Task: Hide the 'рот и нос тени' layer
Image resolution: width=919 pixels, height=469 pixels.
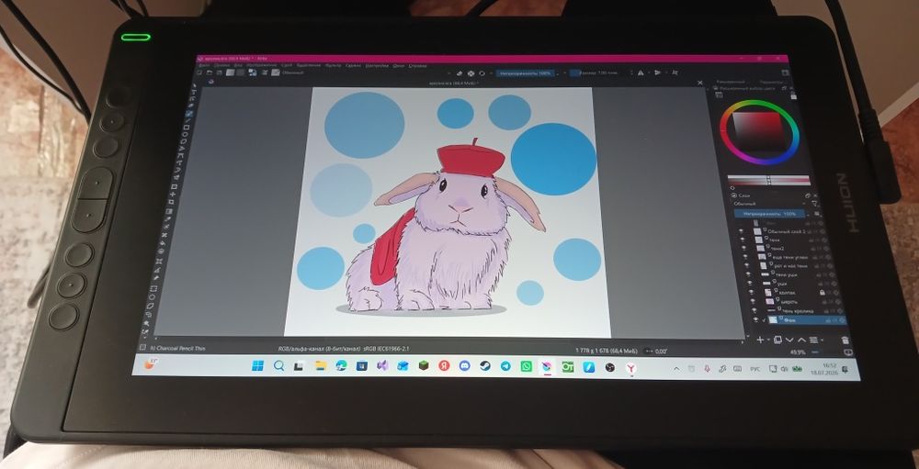Action: [x=747, y=264]
